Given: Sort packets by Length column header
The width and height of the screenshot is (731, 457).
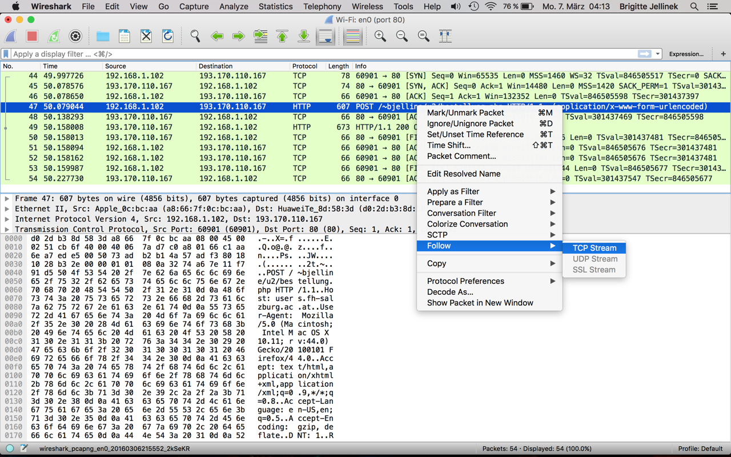Looking at the screenshot, I should click(339, 66).
